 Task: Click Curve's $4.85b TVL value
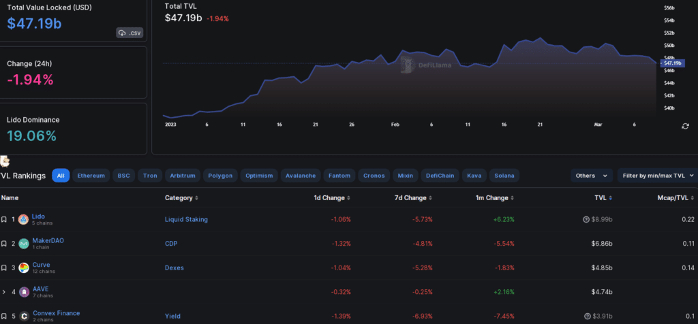pyautogui.click(x=601, y=268)
